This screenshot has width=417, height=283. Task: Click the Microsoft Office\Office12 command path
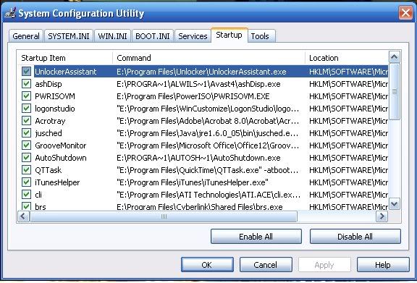[x=208, y=145]
